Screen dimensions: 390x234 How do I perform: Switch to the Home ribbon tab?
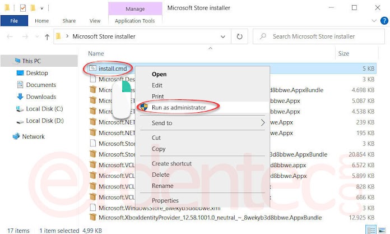42,21
